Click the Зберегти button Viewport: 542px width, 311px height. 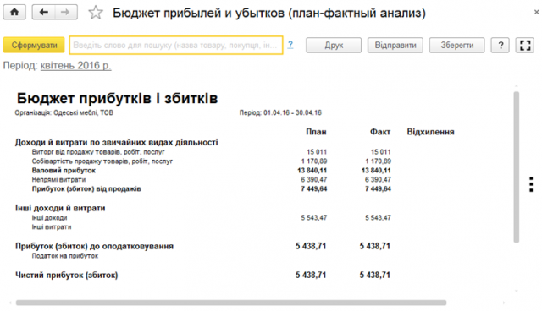point(457,45)
